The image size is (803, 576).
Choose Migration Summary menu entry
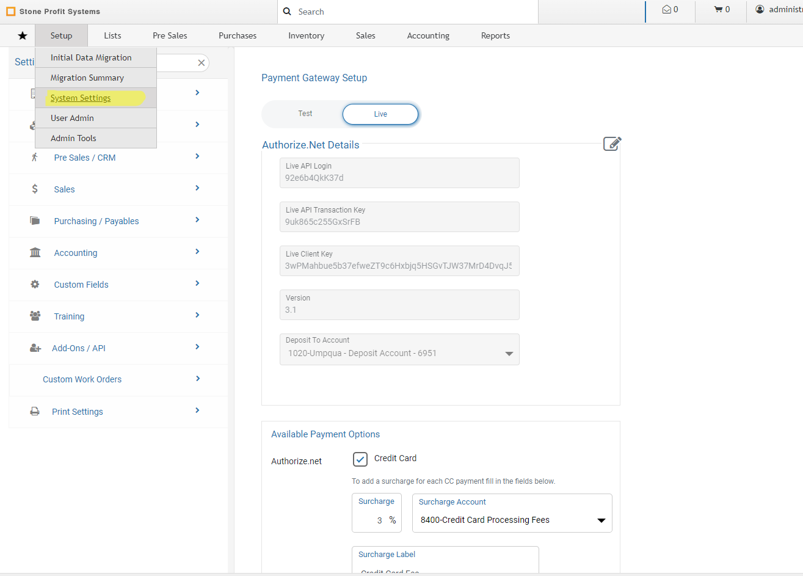96,78
